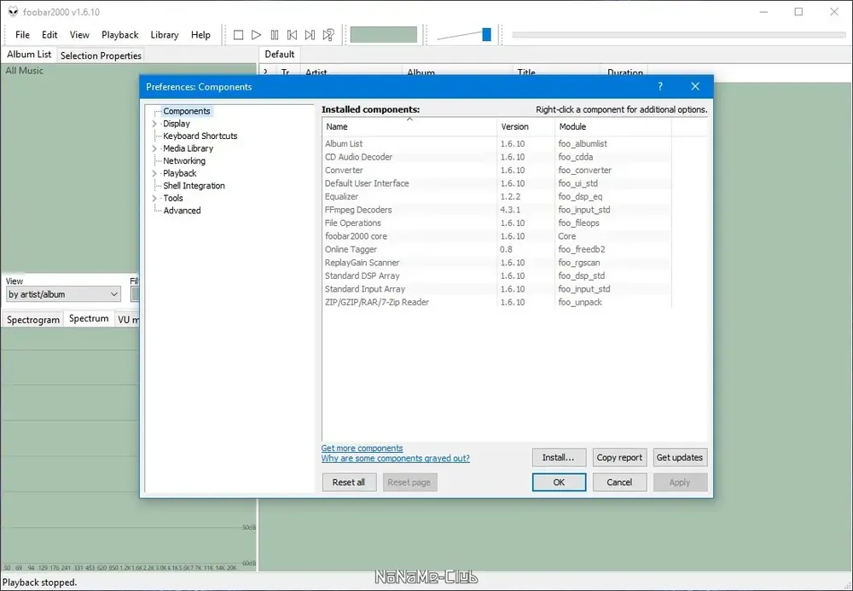Click the Pause icon in toolbar
This screenshot has height=591, width=853.
tap(274, 35)
